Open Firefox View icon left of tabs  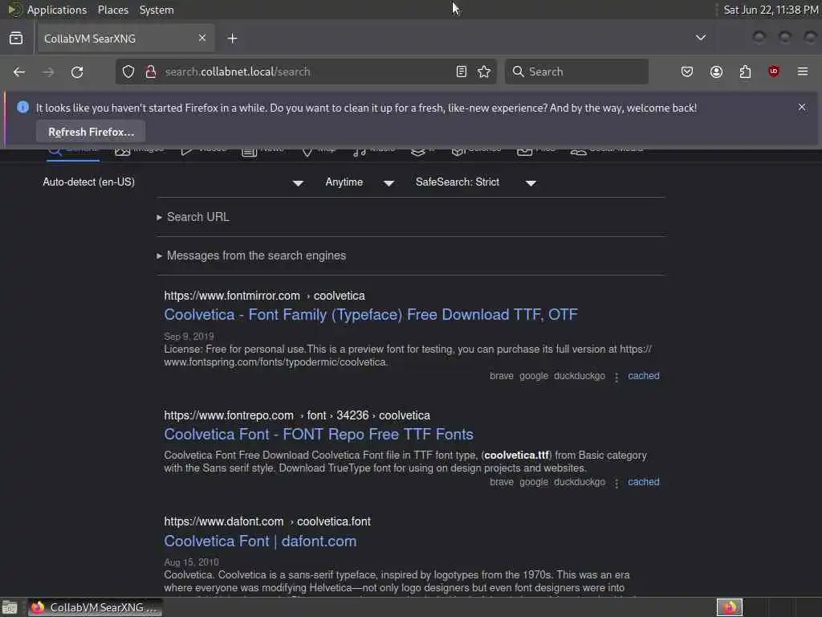coord(16,39)
